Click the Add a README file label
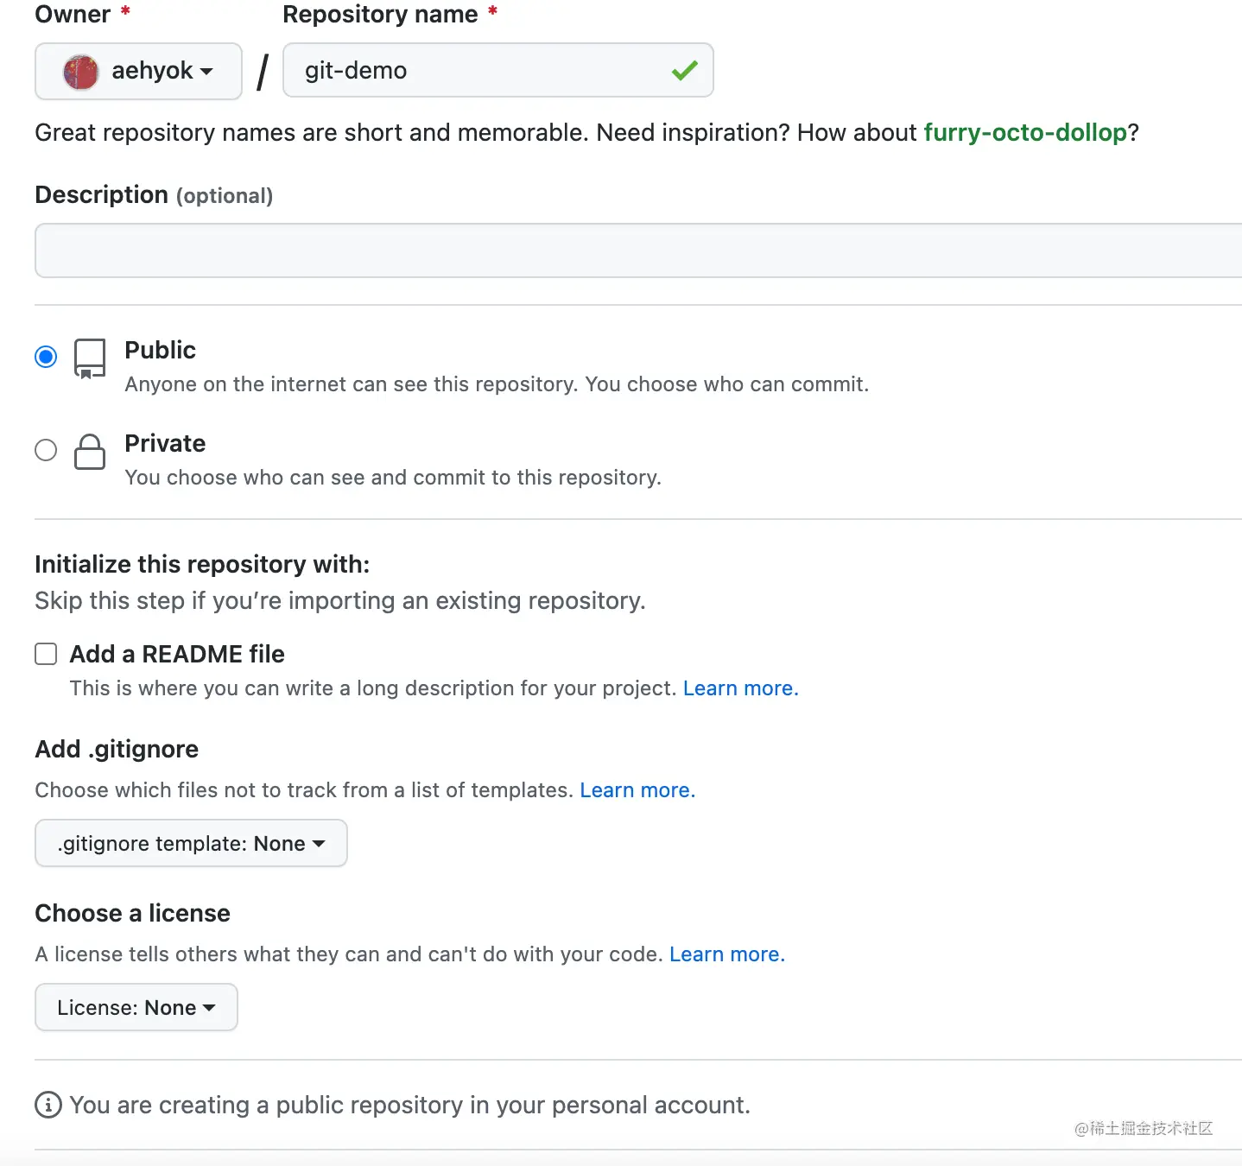Screen dimensions: 1242x1166 pos(177,654)
